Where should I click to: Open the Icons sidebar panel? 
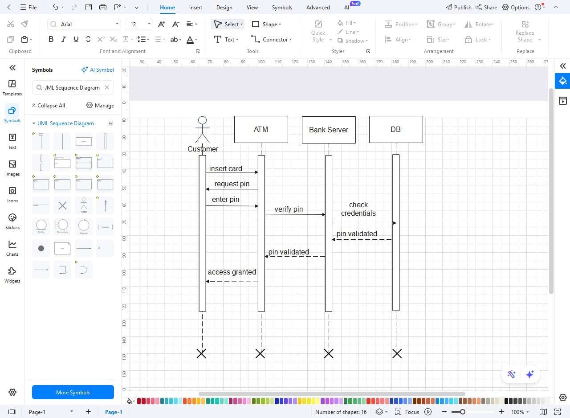pos(12,195)
